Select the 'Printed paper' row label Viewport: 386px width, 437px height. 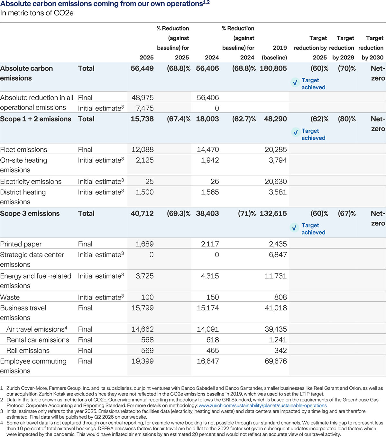tap(21, 244)
